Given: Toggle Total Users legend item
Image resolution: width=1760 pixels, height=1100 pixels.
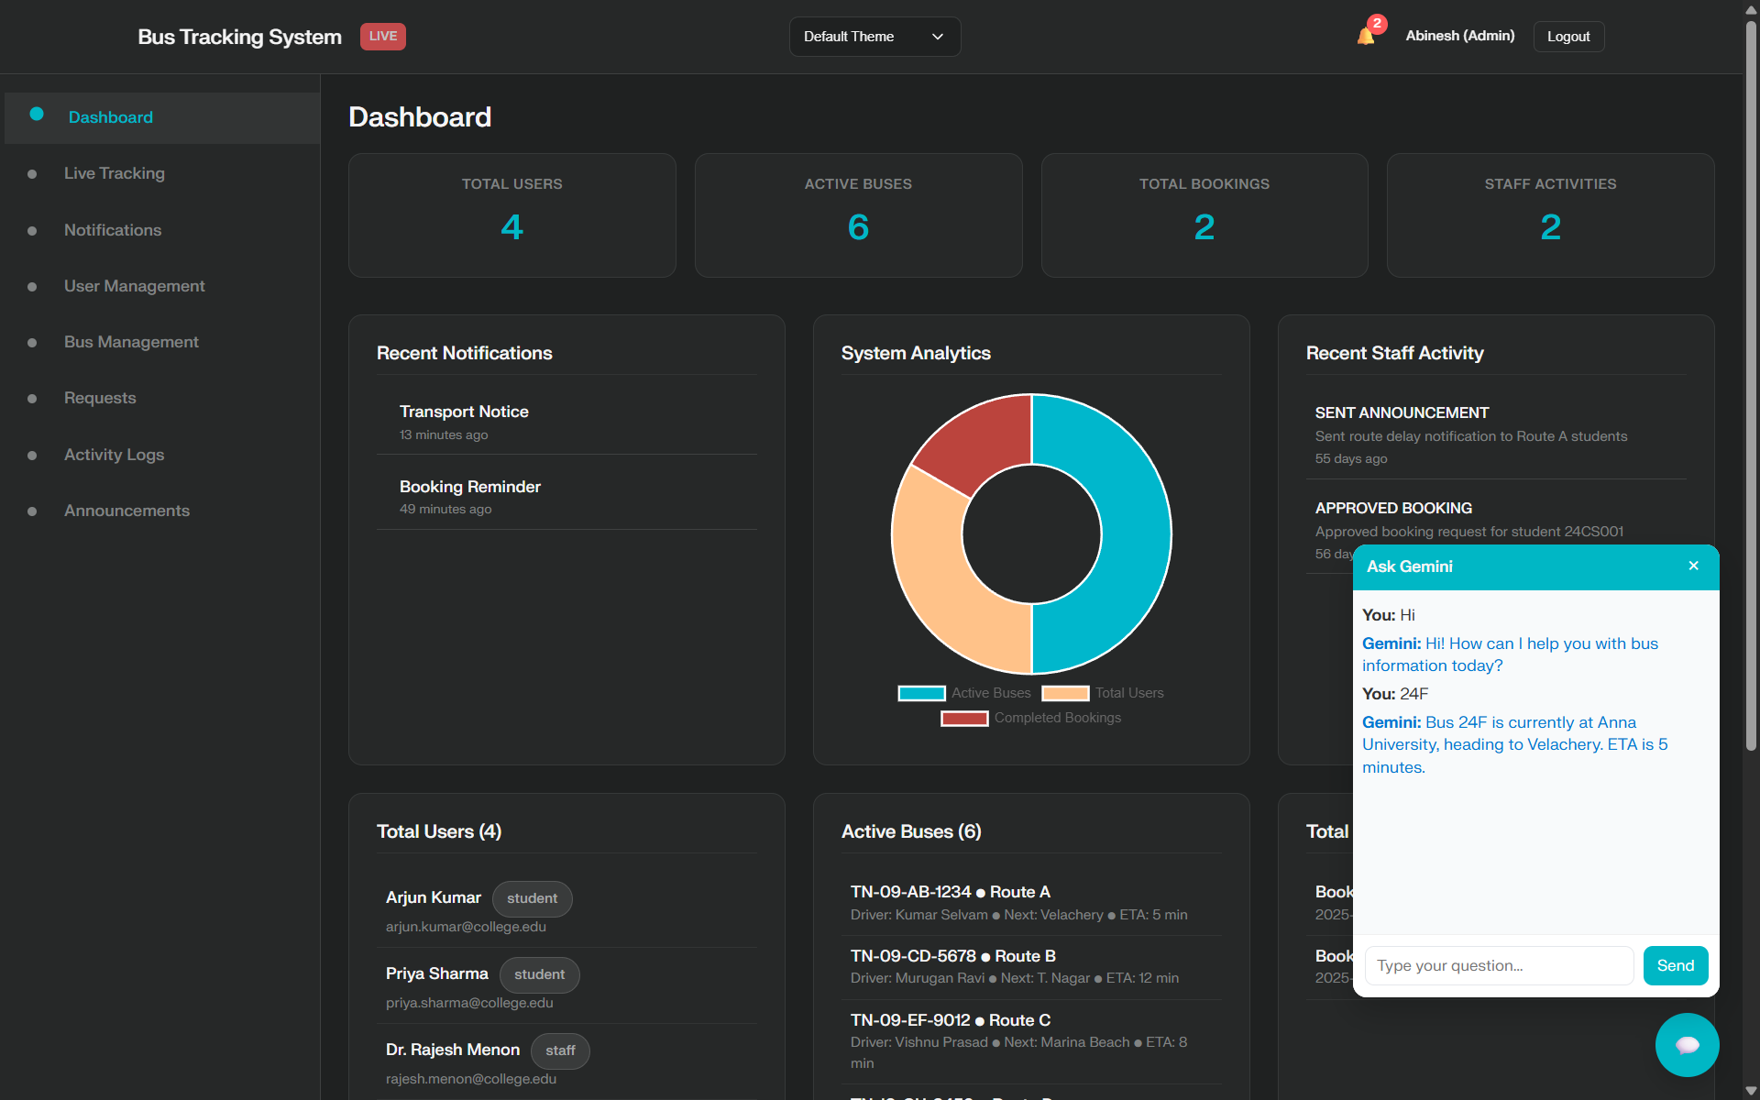Looking at the screenshot, I should tap(1103, 693).
